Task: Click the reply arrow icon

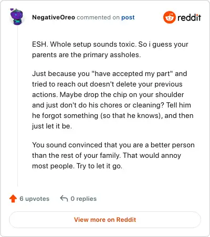Action: click(x=64, y=198)
